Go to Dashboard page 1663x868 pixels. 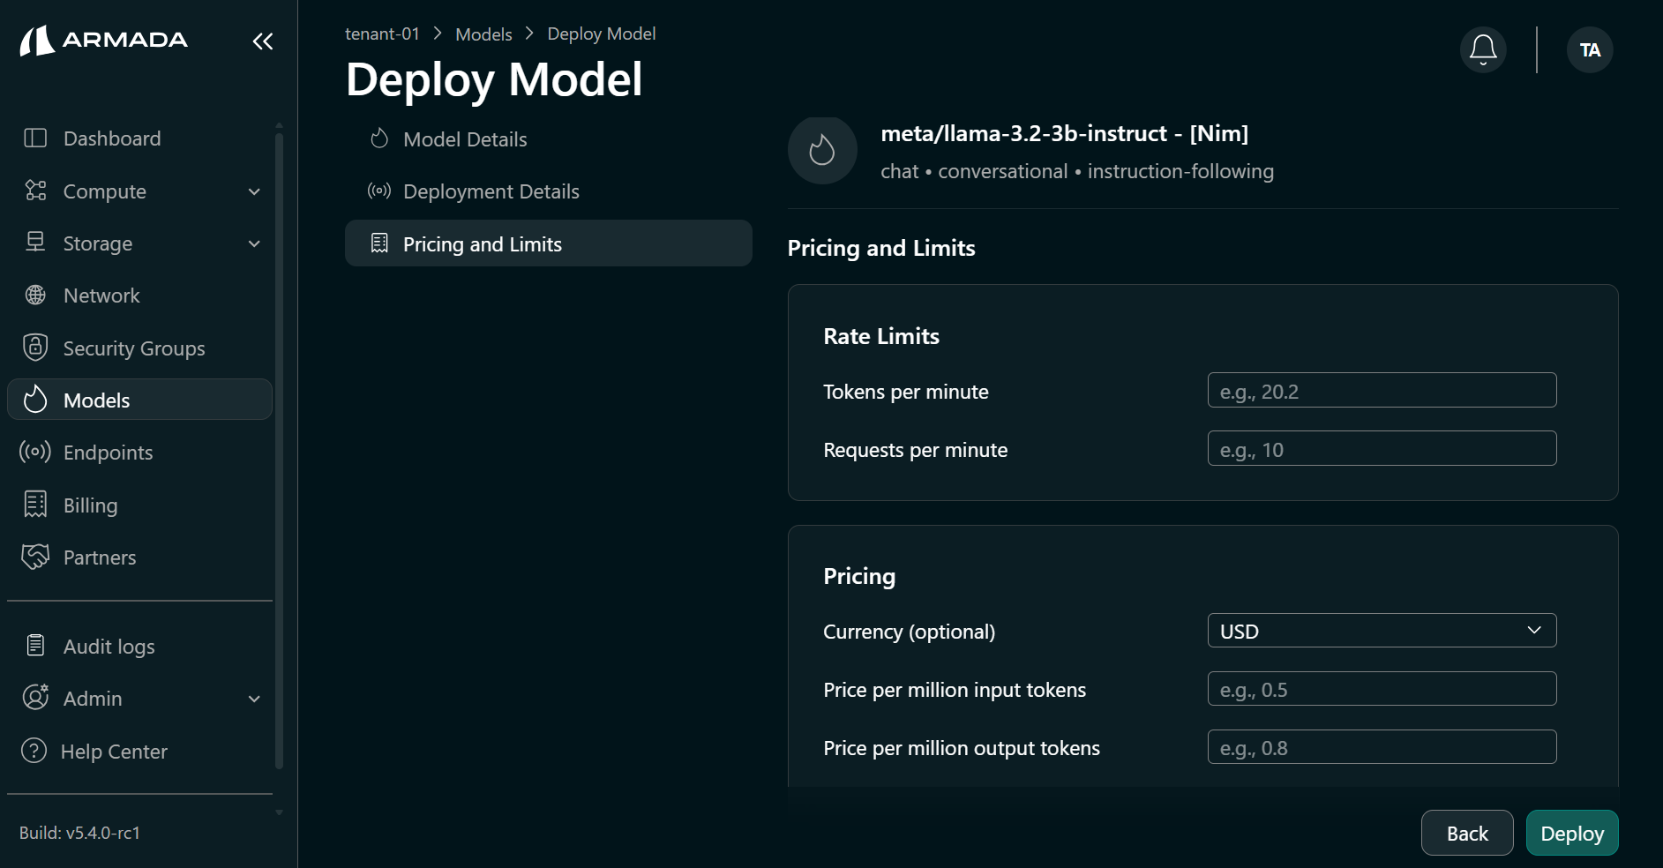point(139,138)
